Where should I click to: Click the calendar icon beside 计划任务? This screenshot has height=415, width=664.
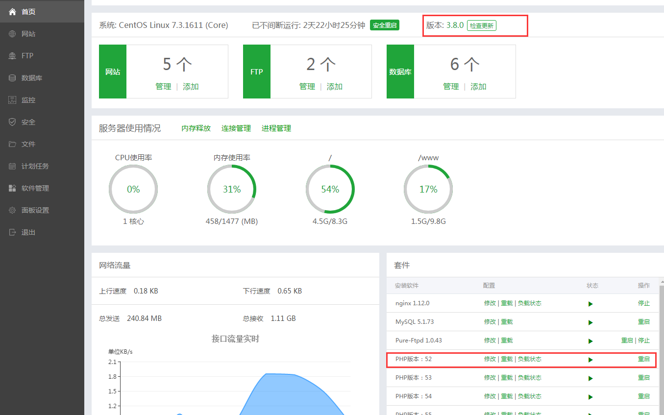coord(12,166)
